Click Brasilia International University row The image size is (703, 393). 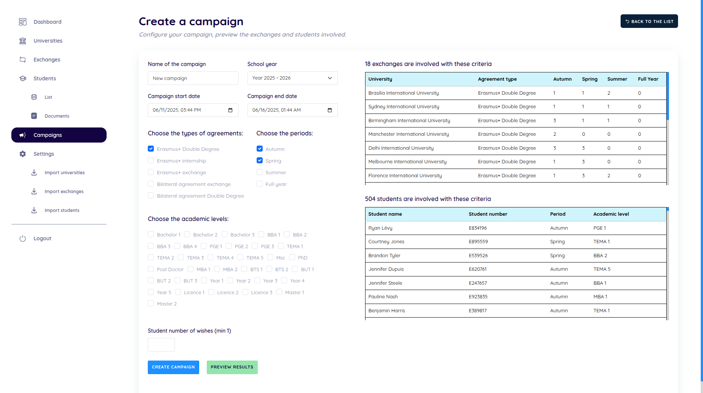click(x=516, y=93)
